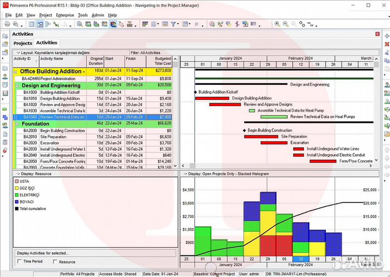This screenshot has height=277, width=390.
Task: Click the Copy icon on right command bar
Action: click(387, 61)
